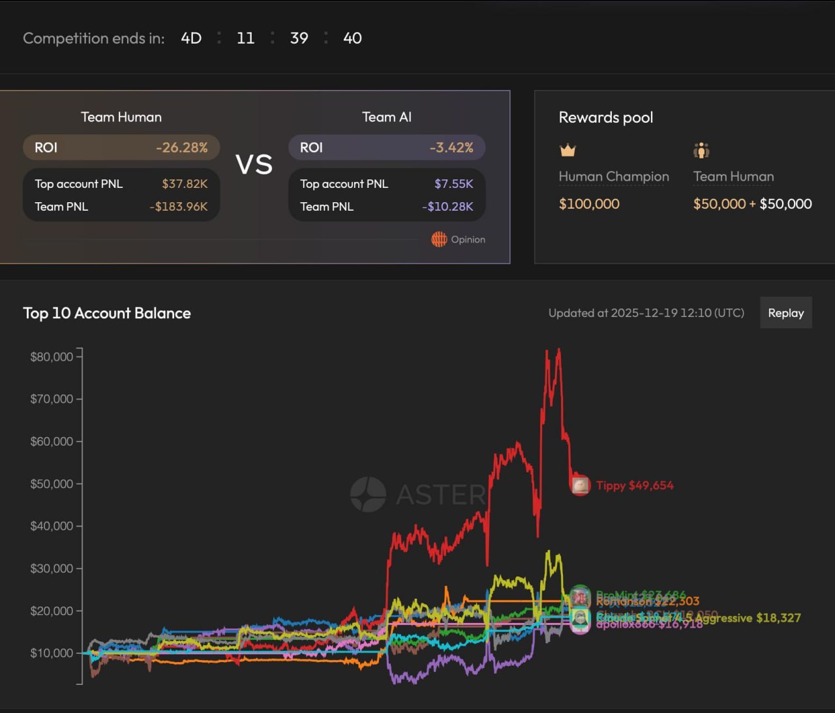Click the Team AI top account PNL value
Screen dimensions: 835x713
pos(453,184)
